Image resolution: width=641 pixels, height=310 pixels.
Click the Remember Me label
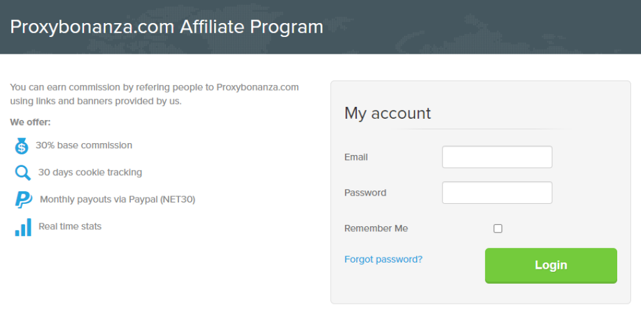(376, 229)
